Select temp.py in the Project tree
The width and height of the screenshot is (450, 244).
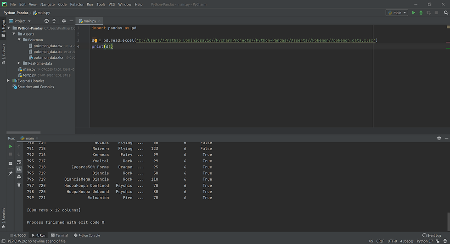point(29,75)
